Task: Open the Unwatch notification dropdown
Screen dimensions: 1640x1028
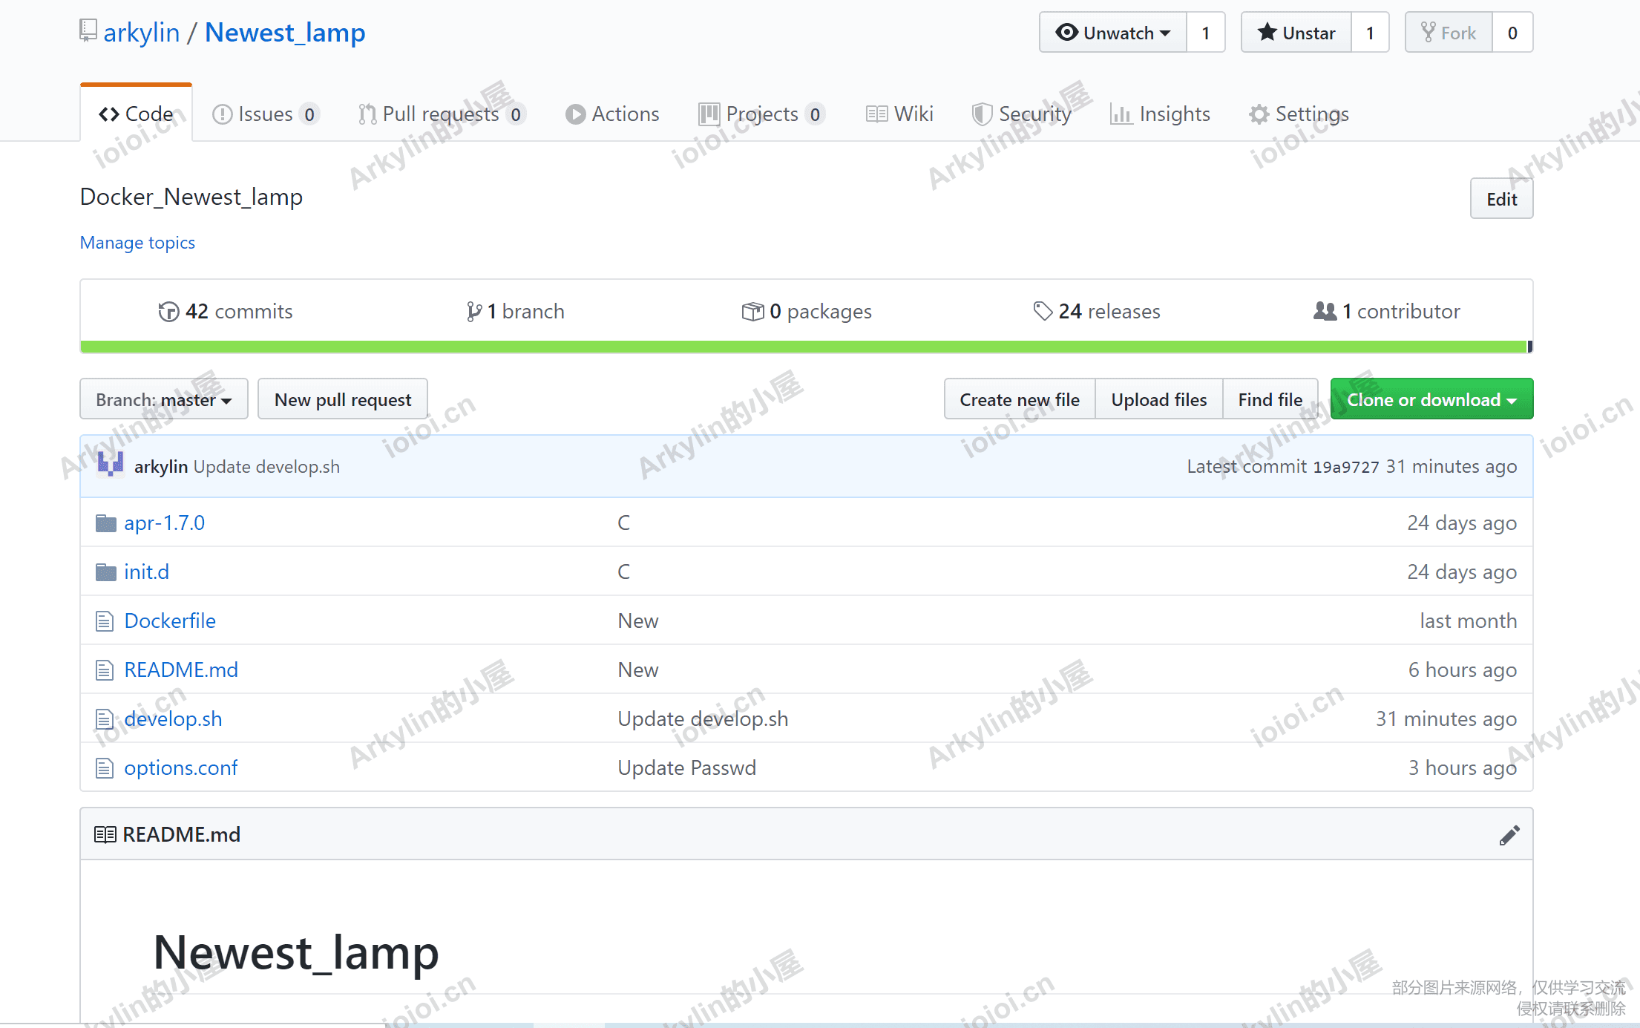Action: [x=1113, y=33]
